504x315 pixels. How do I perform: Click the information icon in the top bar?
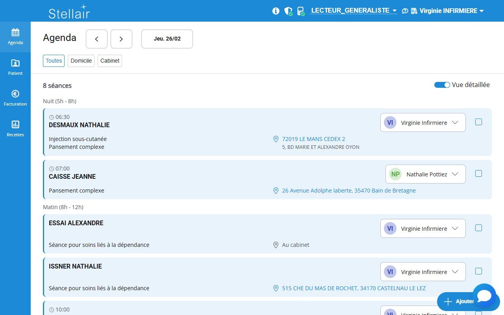click(275, 11)
